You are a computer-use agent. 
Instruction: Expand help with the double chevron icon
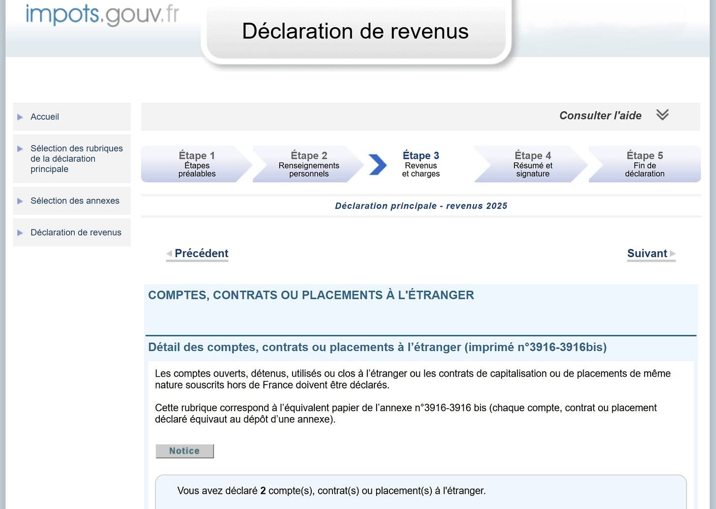[662, 115]
